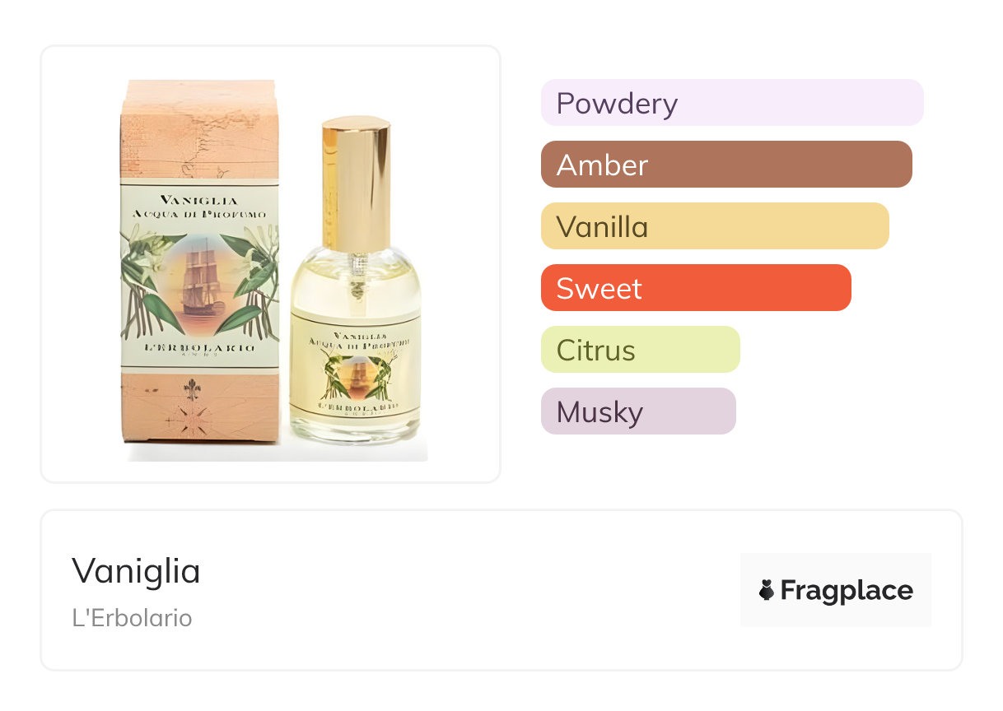Click Vaniglia Acqua di Profumo text on box
The height and width of the screenshot is (711, 1003).
pos(199,206)
